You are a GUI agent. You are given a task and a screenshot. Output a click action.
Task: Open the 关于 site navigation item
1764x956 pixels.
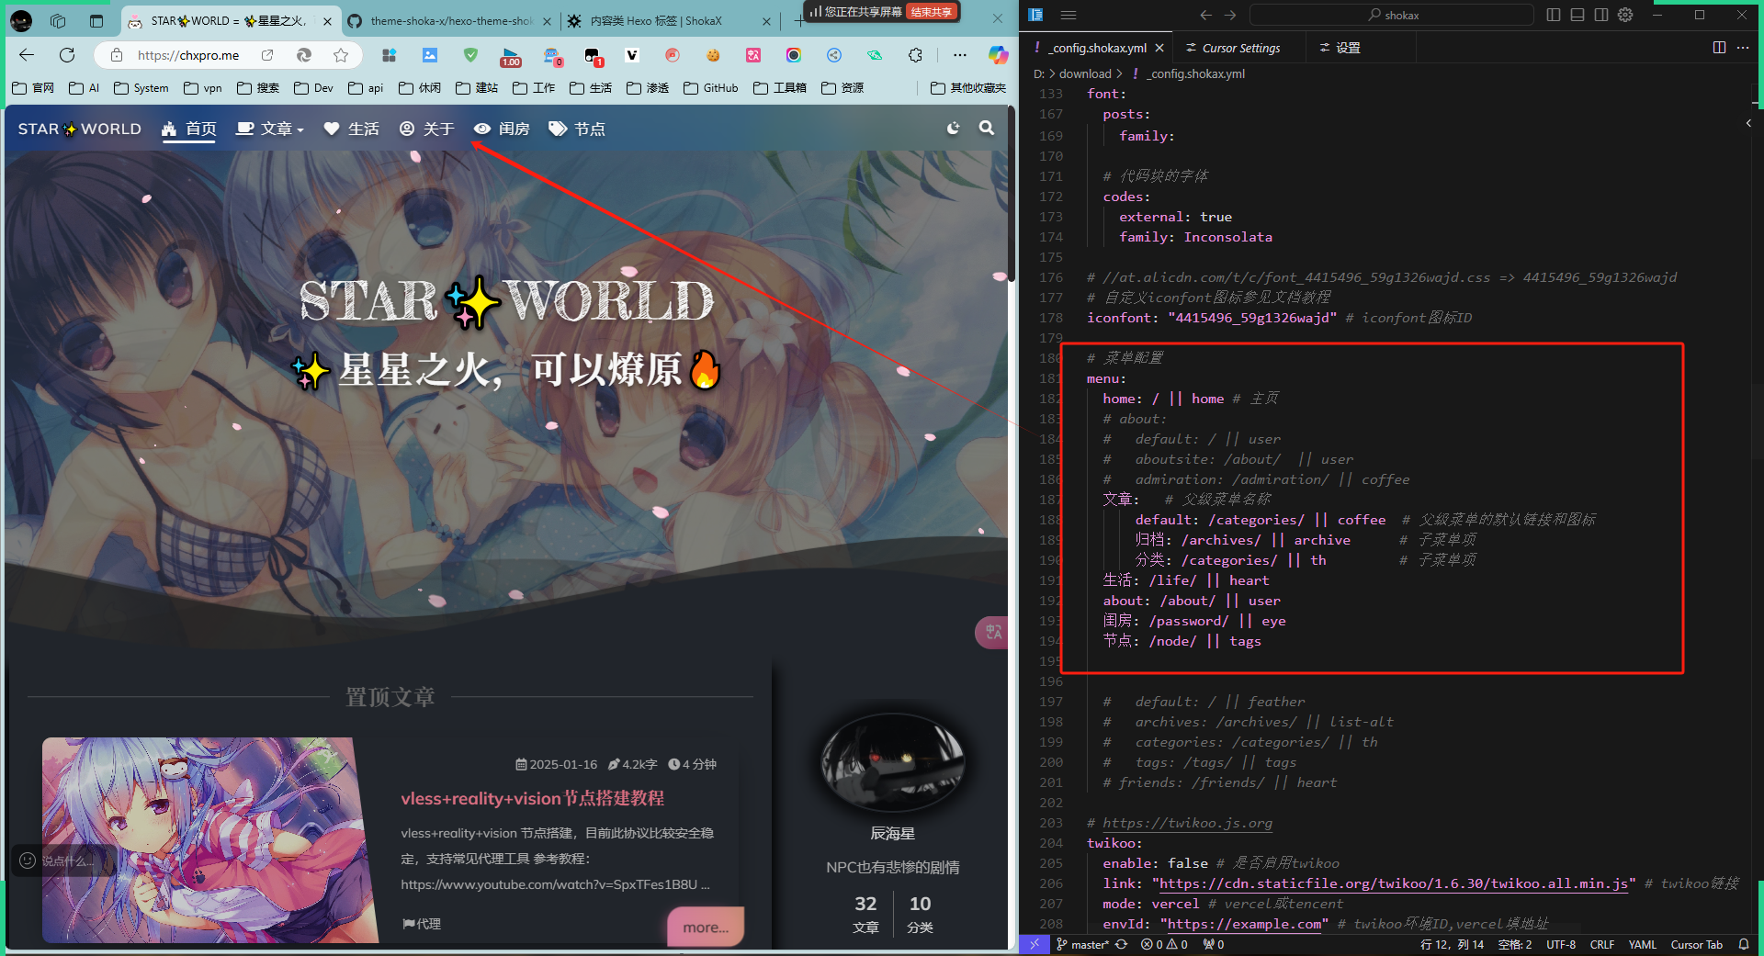[427, 129]
